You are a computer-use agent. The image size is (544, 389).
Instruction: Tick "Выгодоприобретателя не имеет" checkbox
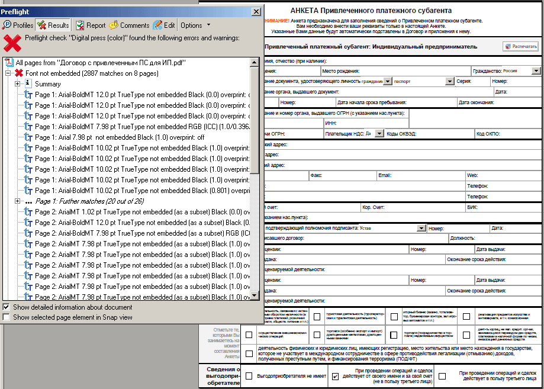[249, 376]
